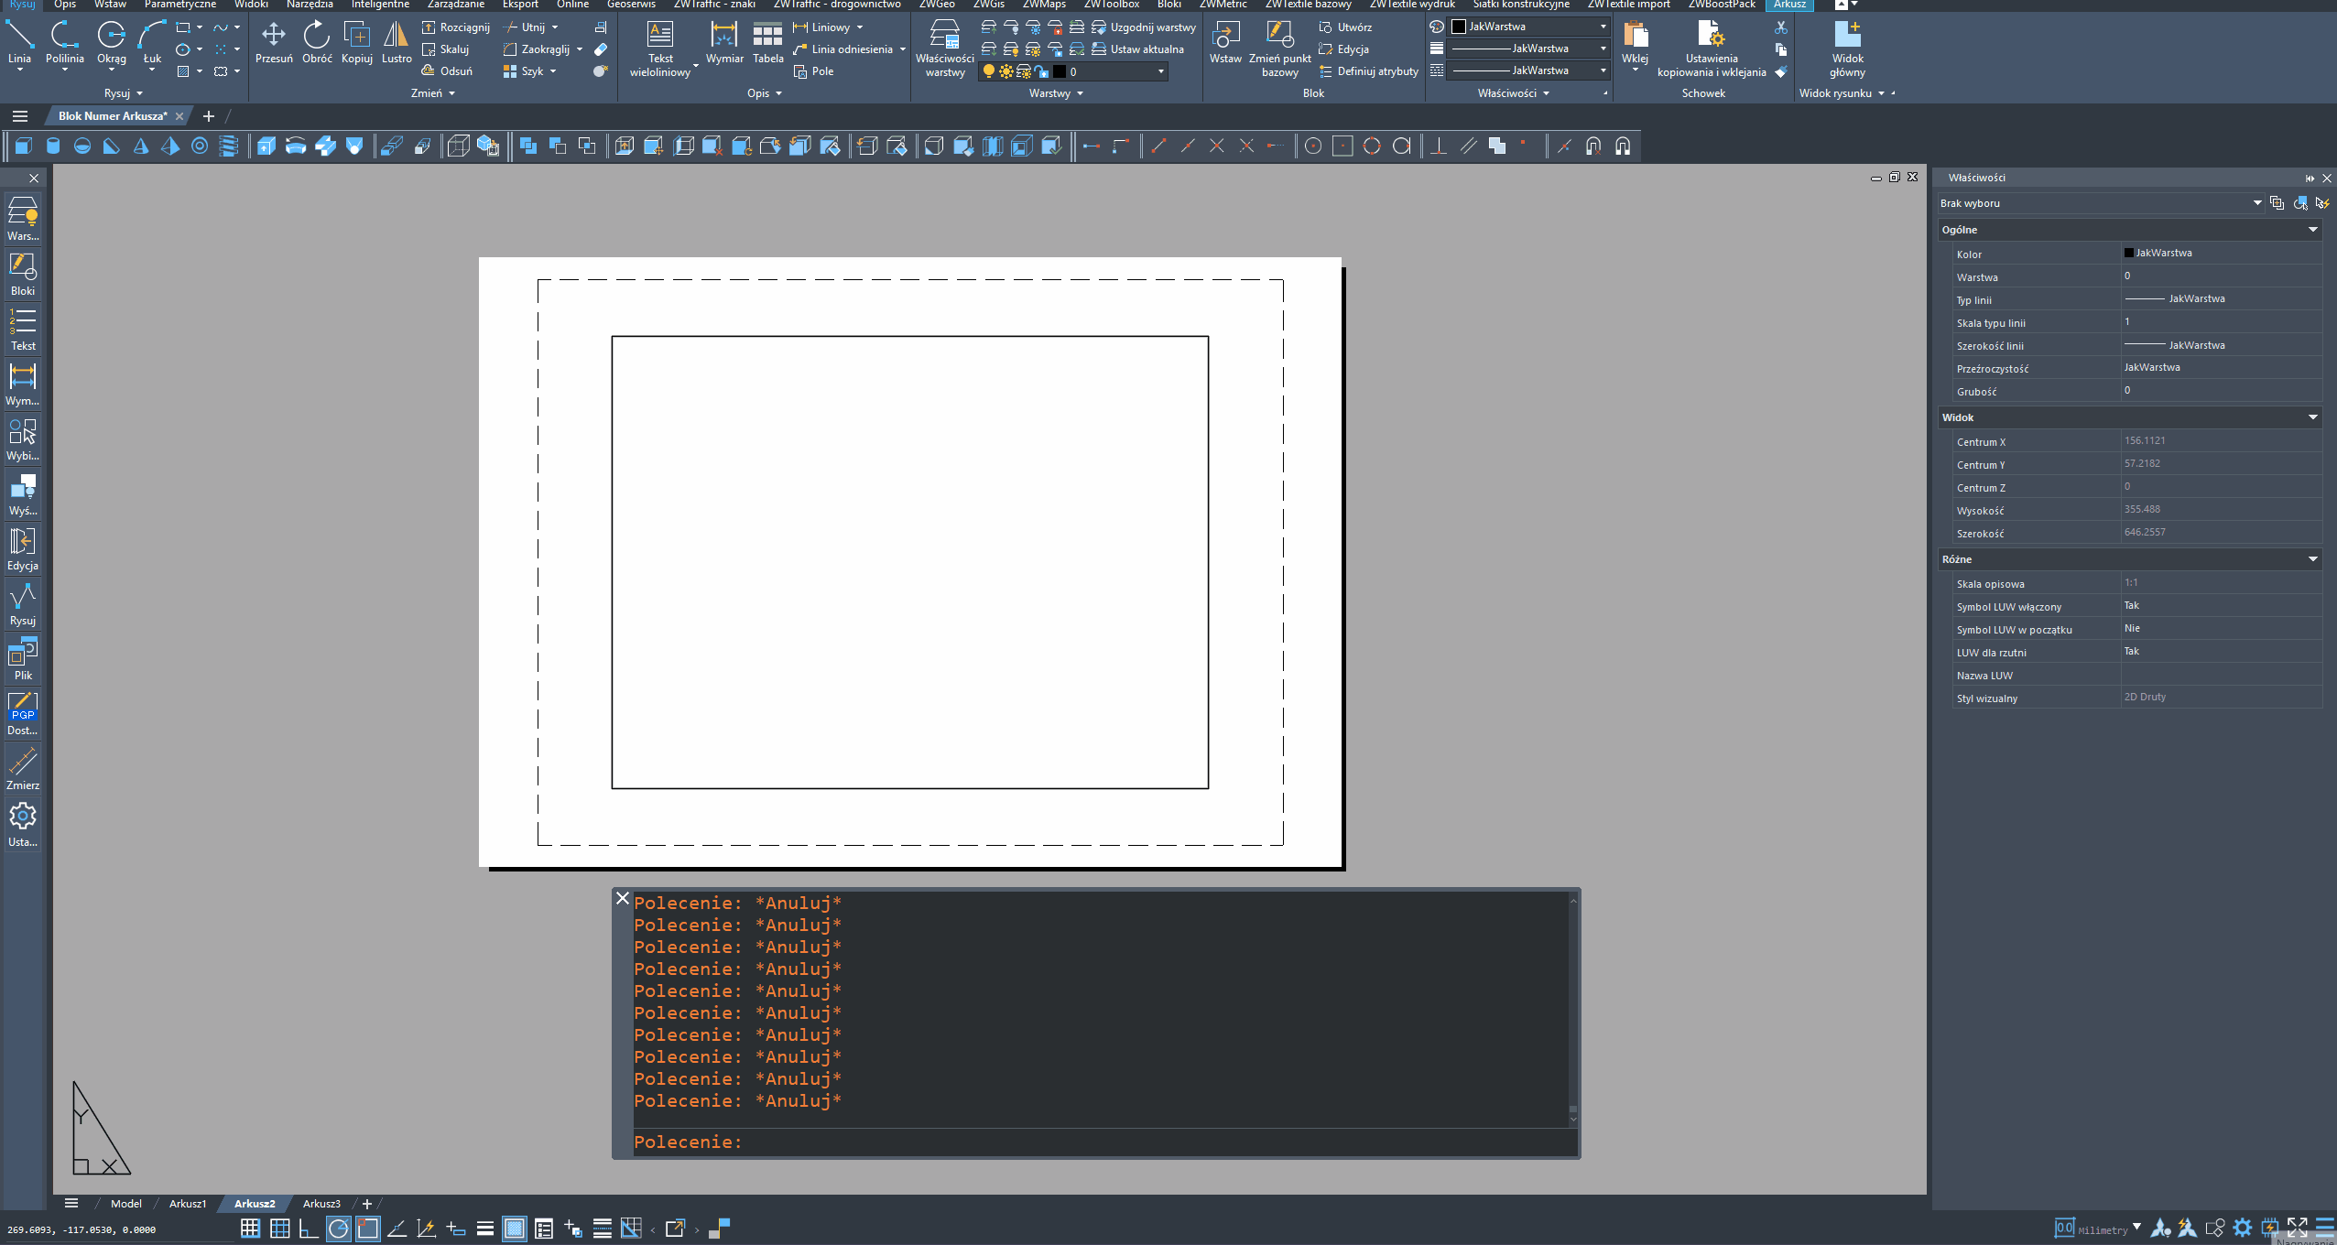Select the Okrąg circle tool
Viewport: 2337px width, 1245px height.
click(x=111, y=42)
